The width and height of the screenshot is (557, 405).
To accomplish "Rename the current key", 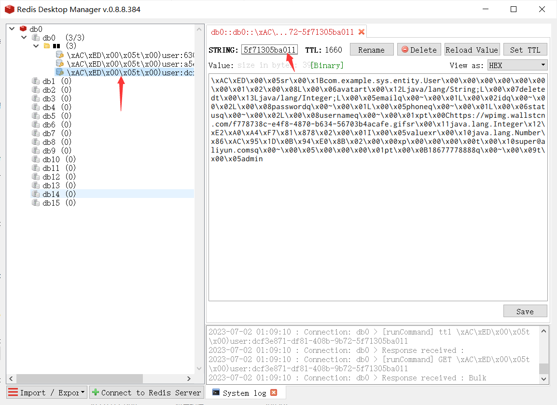I will (x=372, y=50).
